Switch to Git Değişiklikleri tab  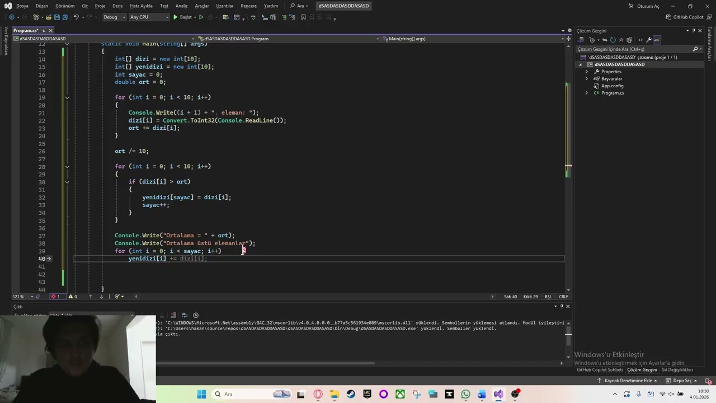[x=677, y=370]
